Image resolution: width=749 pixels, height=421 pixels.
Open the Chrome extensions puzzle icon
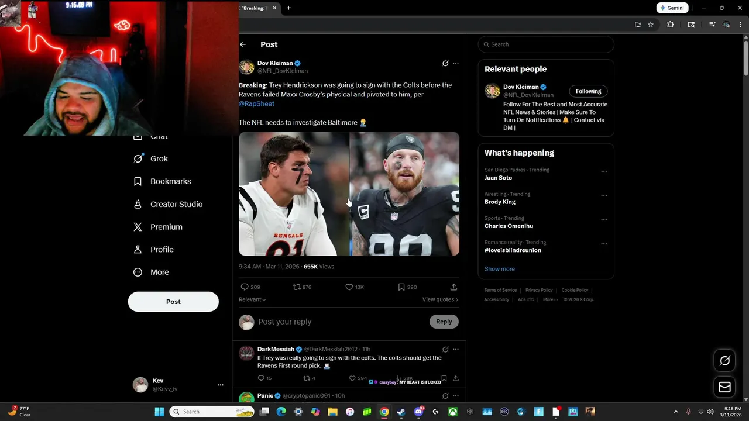[671, 25]
